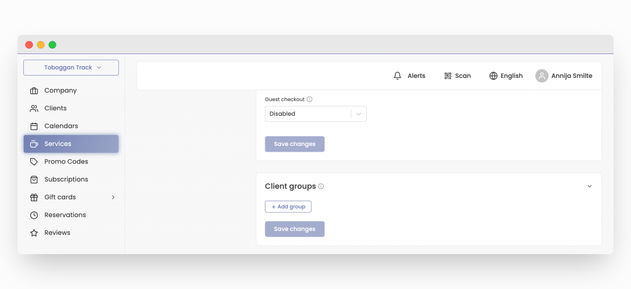The image size is (631, 289).
Task: Click the globe language icon
Action: [494, 76]
